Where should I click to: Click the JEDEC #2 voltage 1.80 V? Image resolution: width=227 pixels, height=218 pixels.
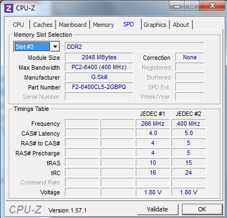189,192
